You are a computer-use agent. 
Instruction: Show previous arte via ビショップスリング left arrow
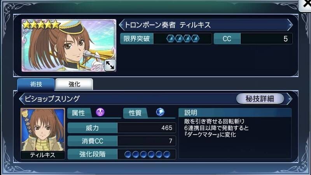[x=21, y=99]
